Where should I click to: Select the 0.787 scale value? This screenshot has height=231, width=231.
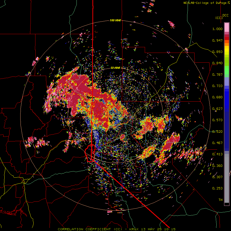pos(217,74)
